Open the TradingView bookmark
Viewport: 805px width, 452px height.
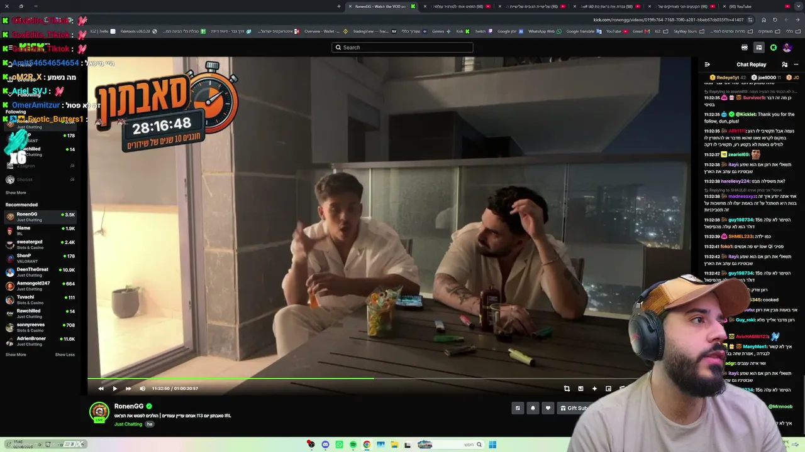pyautogui.click(x=375, y=31)
